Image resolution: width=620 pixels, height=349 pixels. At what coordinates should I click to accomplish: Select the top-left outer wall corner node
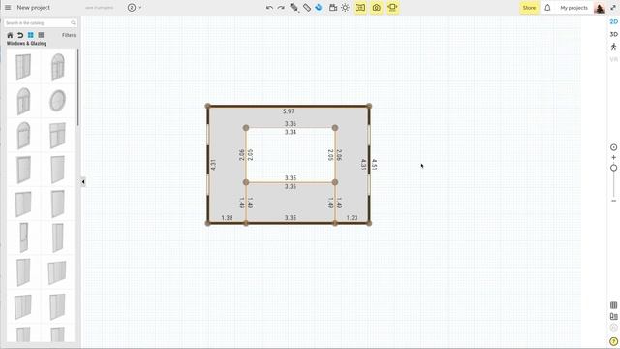(x=208, y=106)
